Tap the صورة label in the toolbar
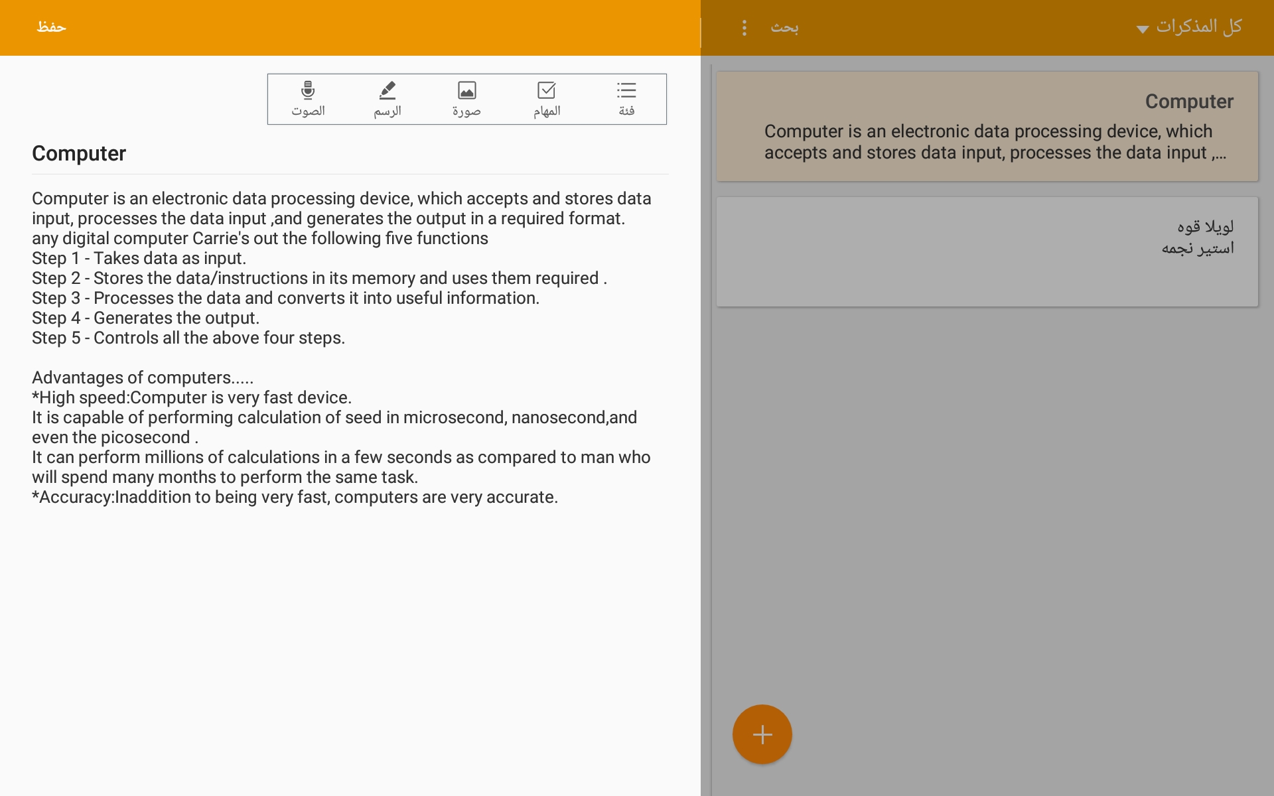This screenshot has width=1274, height=796. pos(467,111)
